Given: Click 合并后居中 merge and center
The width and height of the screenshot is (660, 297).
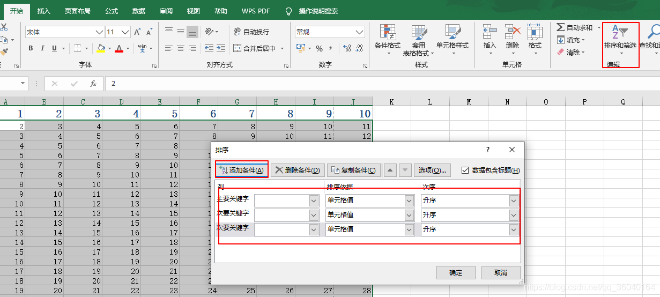Looking at the screenshot, I should [255, 48].
